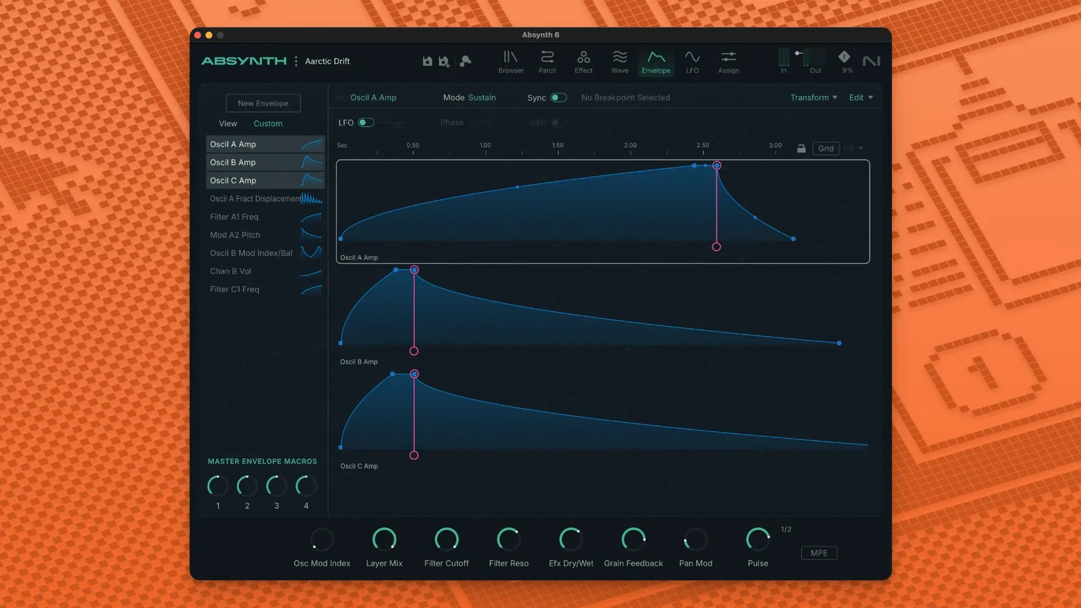Open the Transform dropdown
Viewport: 1081px width, 608px height.
coord(813,98)
